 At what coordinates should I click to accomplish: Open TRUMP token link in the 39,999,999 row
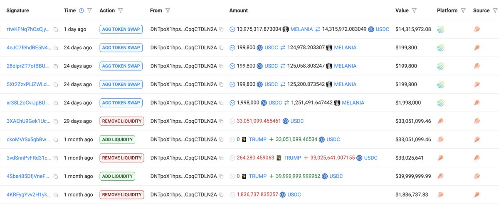click(257, 176)
